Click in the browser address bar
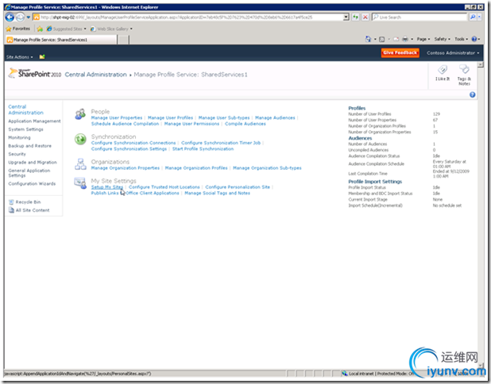The image size is (491, 384). tap(188, 17)
